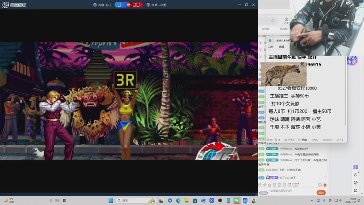364x205 pixels.
Task: Click the history clock icon in chat panel
Action: click(286, 20)
